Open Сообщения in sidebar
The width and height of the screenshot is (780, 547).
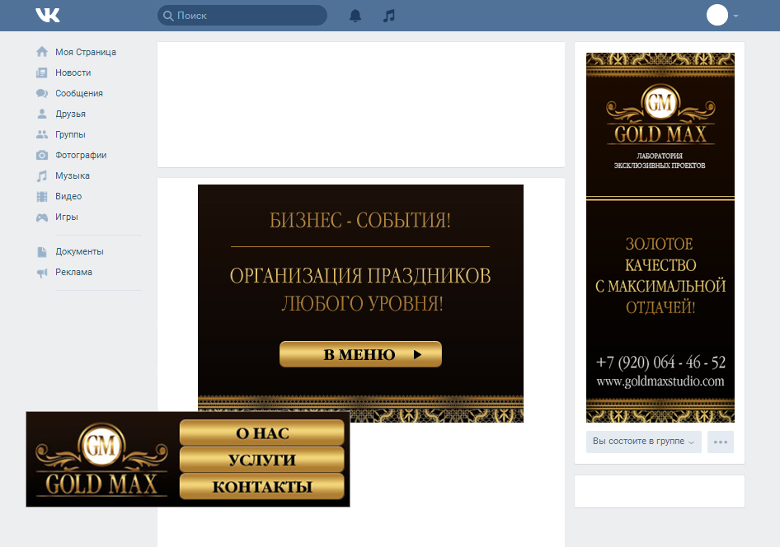point(79,93)
